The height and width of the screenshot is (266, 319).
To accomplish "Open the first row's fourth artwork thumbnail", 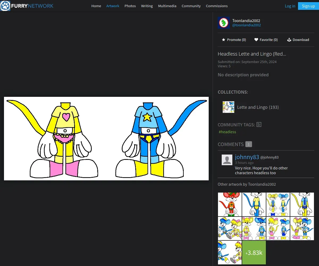I will (302, 204).
